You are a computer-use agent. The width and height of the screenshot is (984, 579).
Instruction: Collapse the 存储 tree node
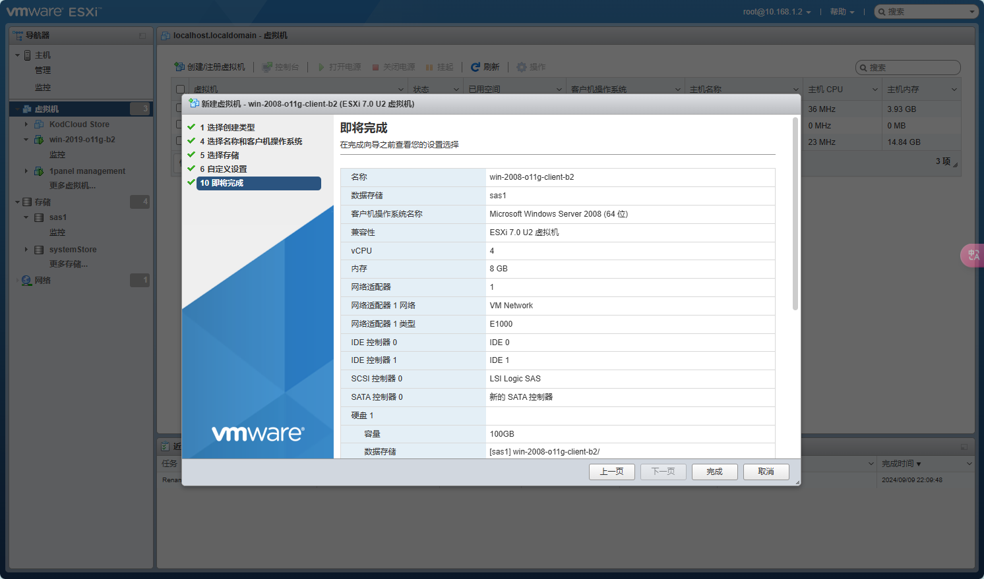pos(17,202)
